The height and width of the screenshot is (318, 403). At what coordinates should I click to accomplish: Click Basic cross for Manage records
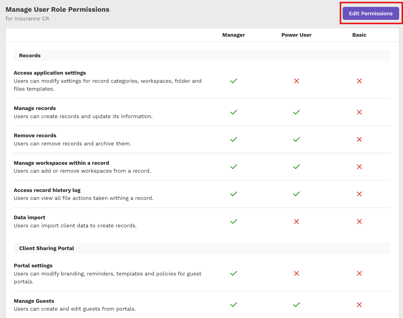(x=359, y=112)
